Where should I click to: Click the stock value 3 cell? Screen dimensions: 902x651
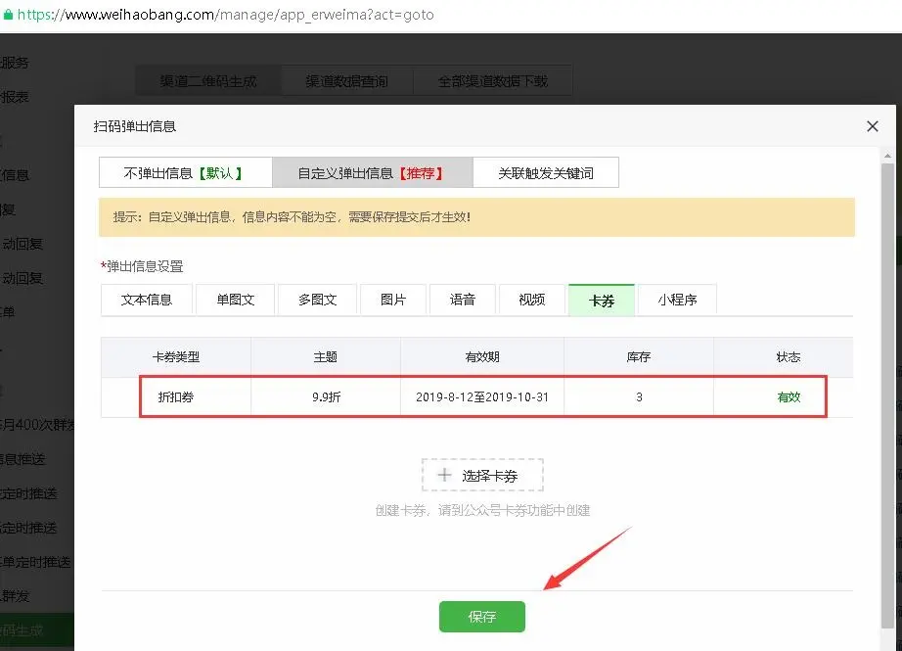point(639,396)
